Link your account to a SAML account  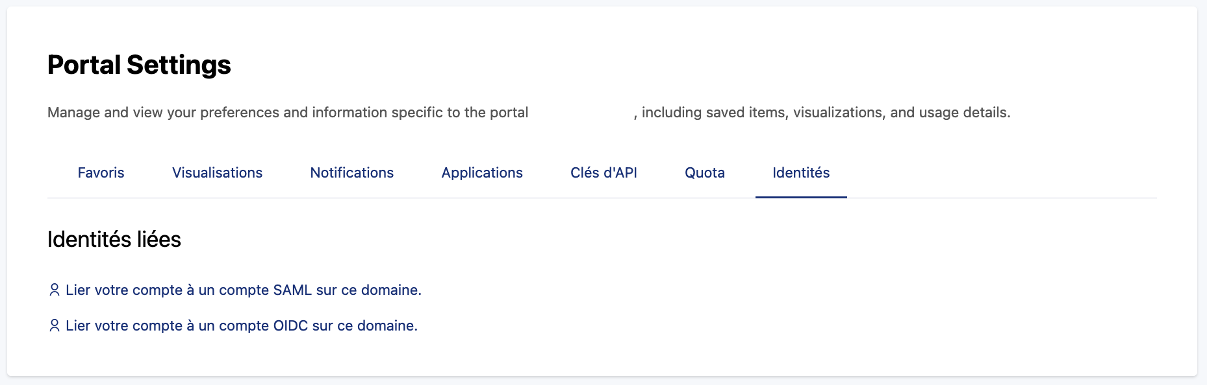click(244, 290)
